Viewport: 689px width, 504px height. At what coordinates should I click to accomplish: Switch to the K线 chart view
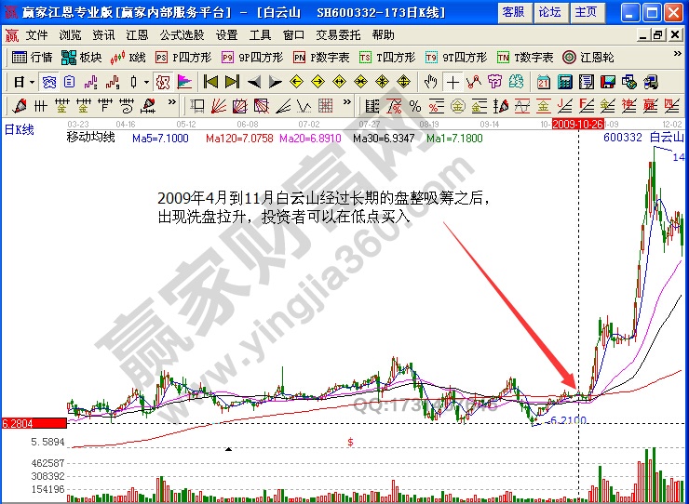(x=128, y=57)
